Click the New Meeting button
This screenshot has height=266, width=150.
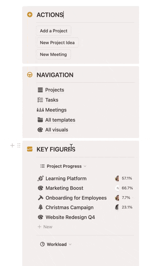[x=53, y=54]
